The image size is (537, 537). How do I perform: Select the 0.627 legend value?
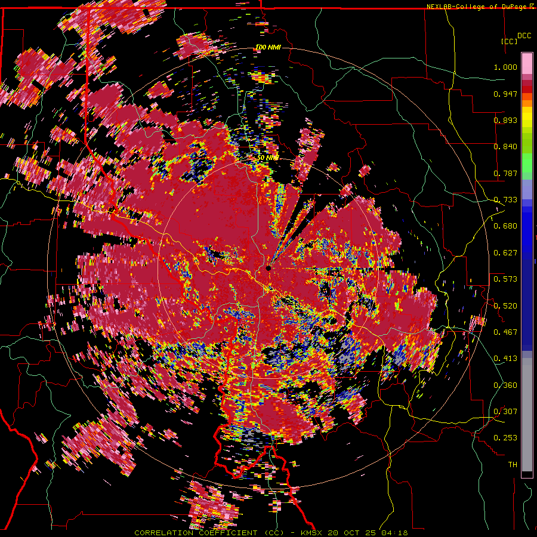point(505,253)
